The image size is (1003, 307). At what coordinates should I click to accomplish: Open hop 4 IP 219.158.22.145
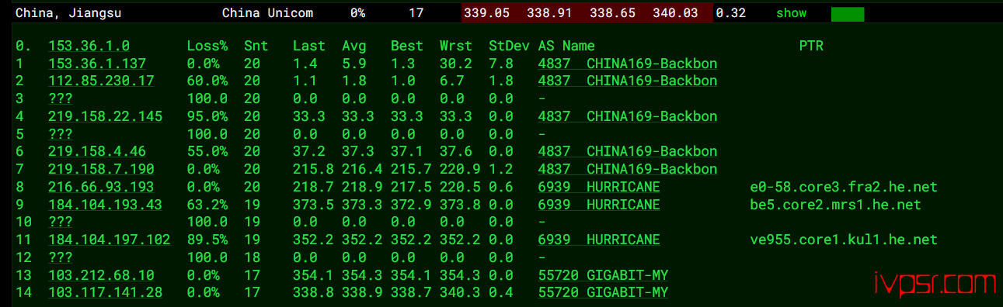(105, 116)
